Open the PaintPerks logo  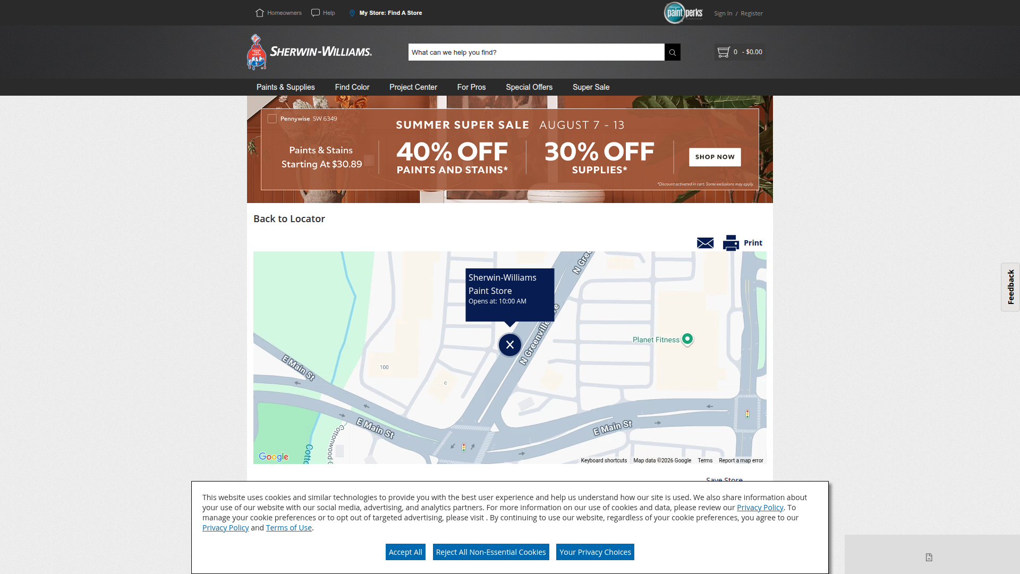pyautogui.click(x=683, y=13)
